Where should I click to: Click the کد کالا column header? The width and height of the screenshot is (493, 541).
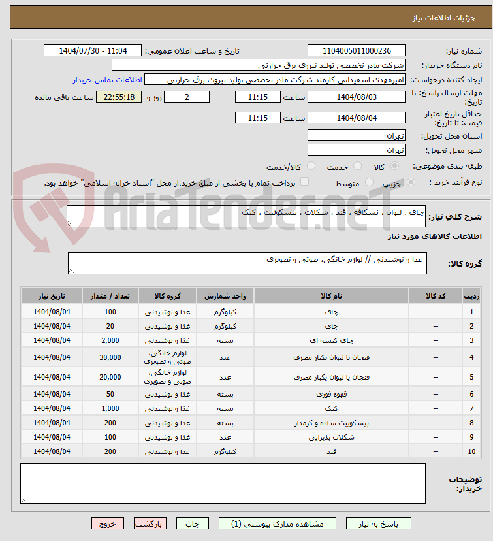[x=436, y=296]
